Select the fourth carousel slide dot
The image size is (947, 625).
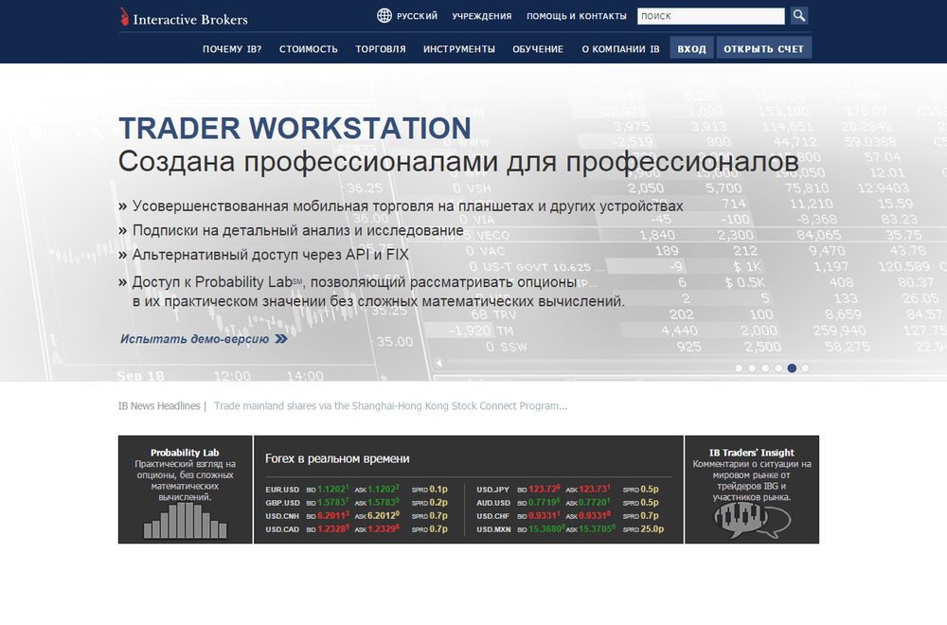(778, 367)
